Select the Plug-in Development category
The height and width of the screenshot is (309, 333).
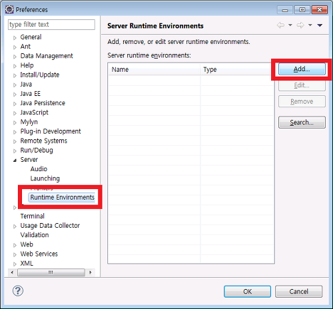coord(51,131)
